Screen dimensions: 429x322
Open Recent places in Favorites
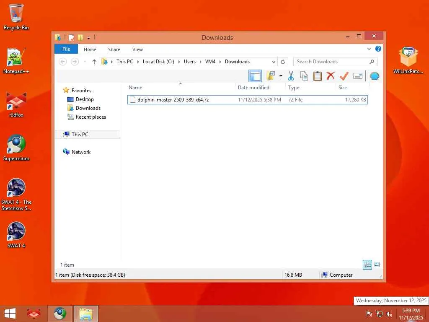click(x=90, y=117)
